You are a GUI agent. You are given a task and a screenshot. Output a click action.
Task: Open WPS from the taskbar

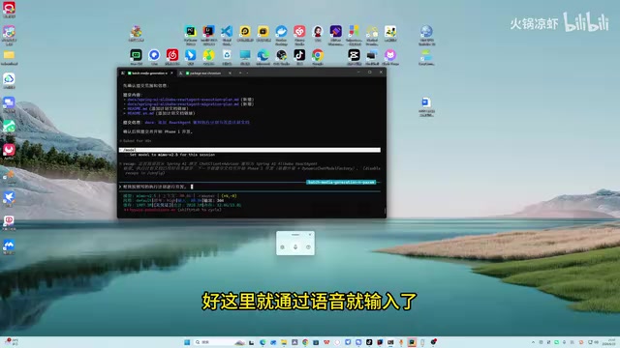pos(326,342)
